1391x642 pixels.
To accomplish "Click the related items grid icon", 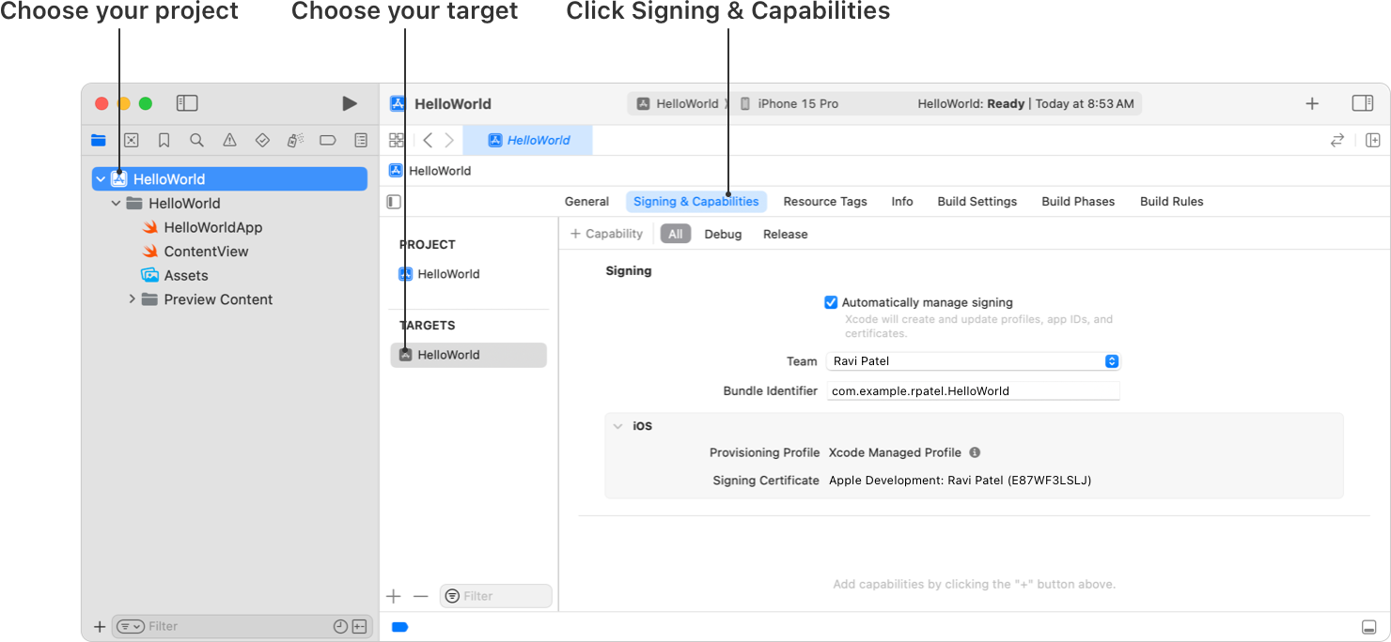I will pos(397,140).
